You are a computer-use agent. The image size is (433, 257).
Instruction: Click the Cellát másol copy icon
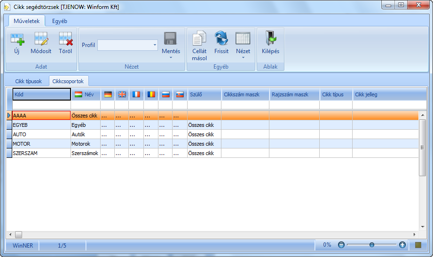(199, 38)
